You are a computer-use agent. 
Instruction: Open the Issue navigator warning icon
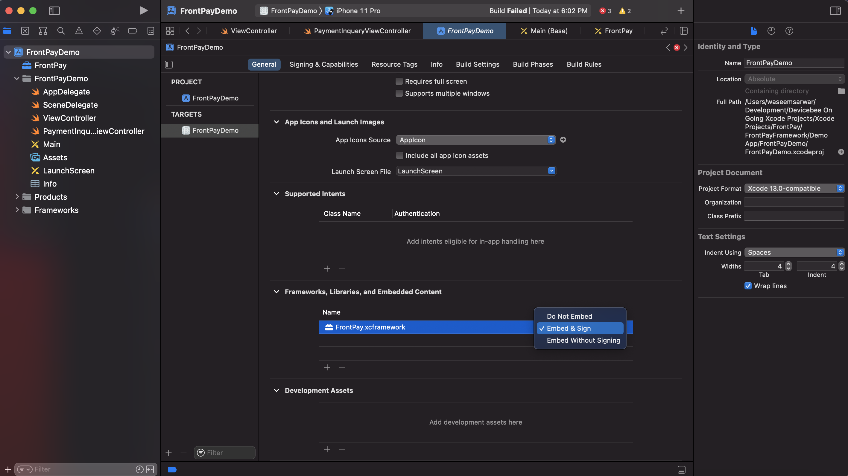[79, 31]
